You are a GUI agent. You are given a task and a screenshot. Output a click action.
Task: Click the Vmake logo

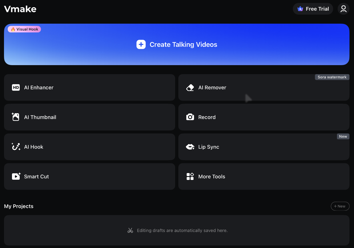pyautogui.click(x=20, y=9)
